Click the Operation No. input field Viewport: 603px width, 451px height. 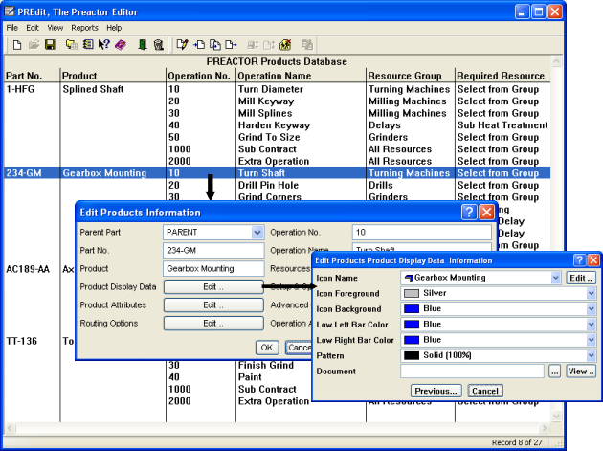(x=422, y=233)
